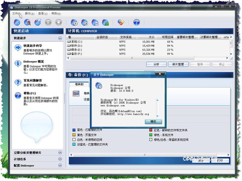Click the red fragmented files legend swatch
Screen dimensions: 242x181
pos(151,130)
